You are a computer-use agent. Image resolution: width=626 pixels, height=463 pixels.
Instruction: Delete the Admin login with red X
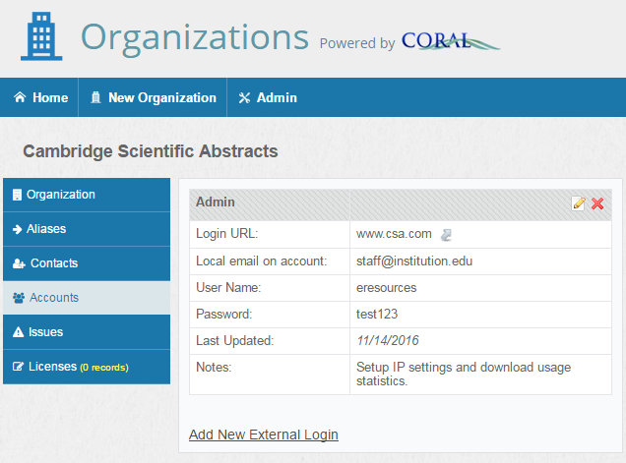coord(597,203)
